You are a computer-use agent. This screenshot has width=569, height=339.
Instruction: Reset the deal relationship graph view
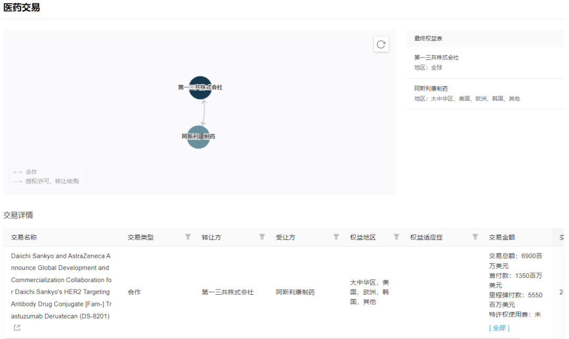(x=381, y=45)
